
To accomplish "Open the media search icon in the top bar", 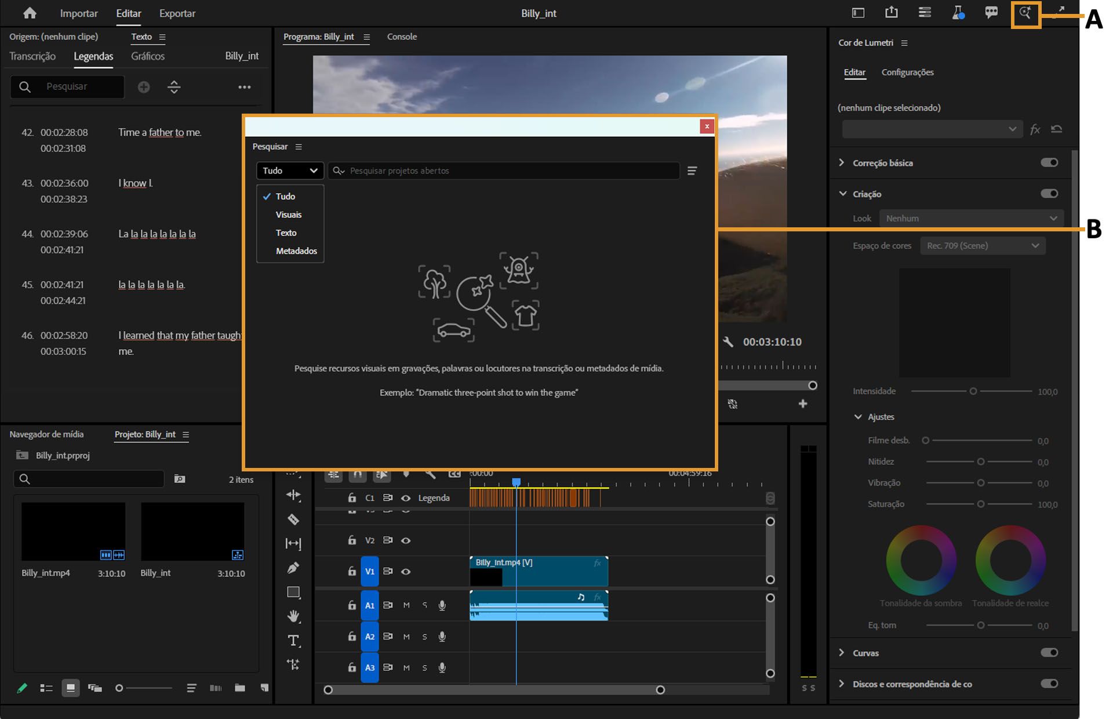I will [1025, 13].
